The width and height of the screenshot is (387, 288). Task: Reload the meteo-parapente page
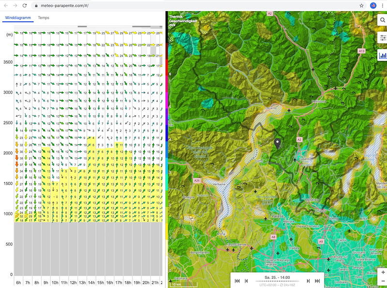click(x=25, y=5)
